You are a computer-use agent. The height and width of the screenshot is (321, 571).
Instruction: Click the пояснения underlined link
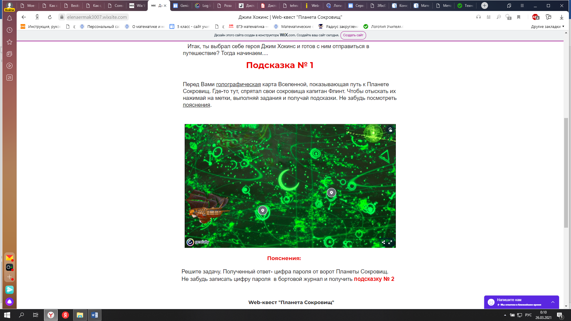pos(196,105)
